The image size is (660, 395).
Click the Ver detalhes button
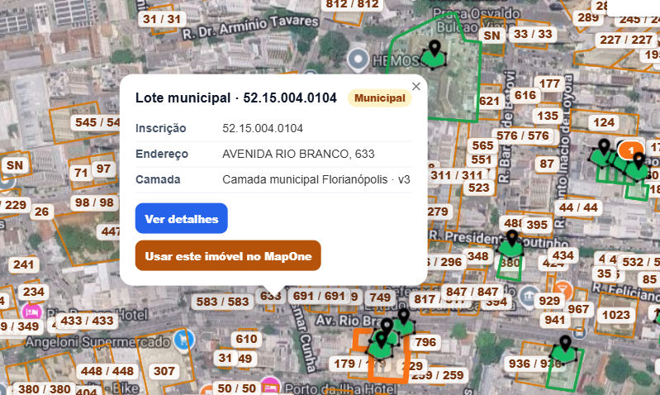(x=182, y=218)
